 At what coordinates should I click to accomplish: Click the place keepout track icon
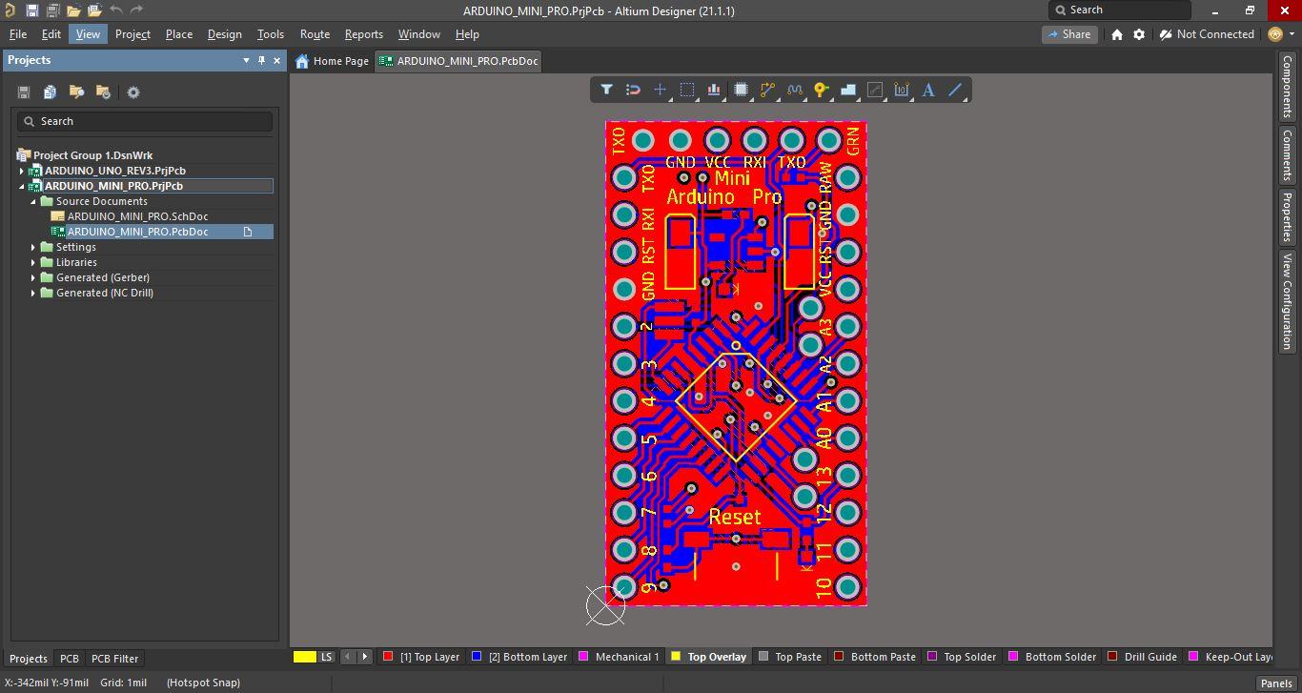point(875,90)
